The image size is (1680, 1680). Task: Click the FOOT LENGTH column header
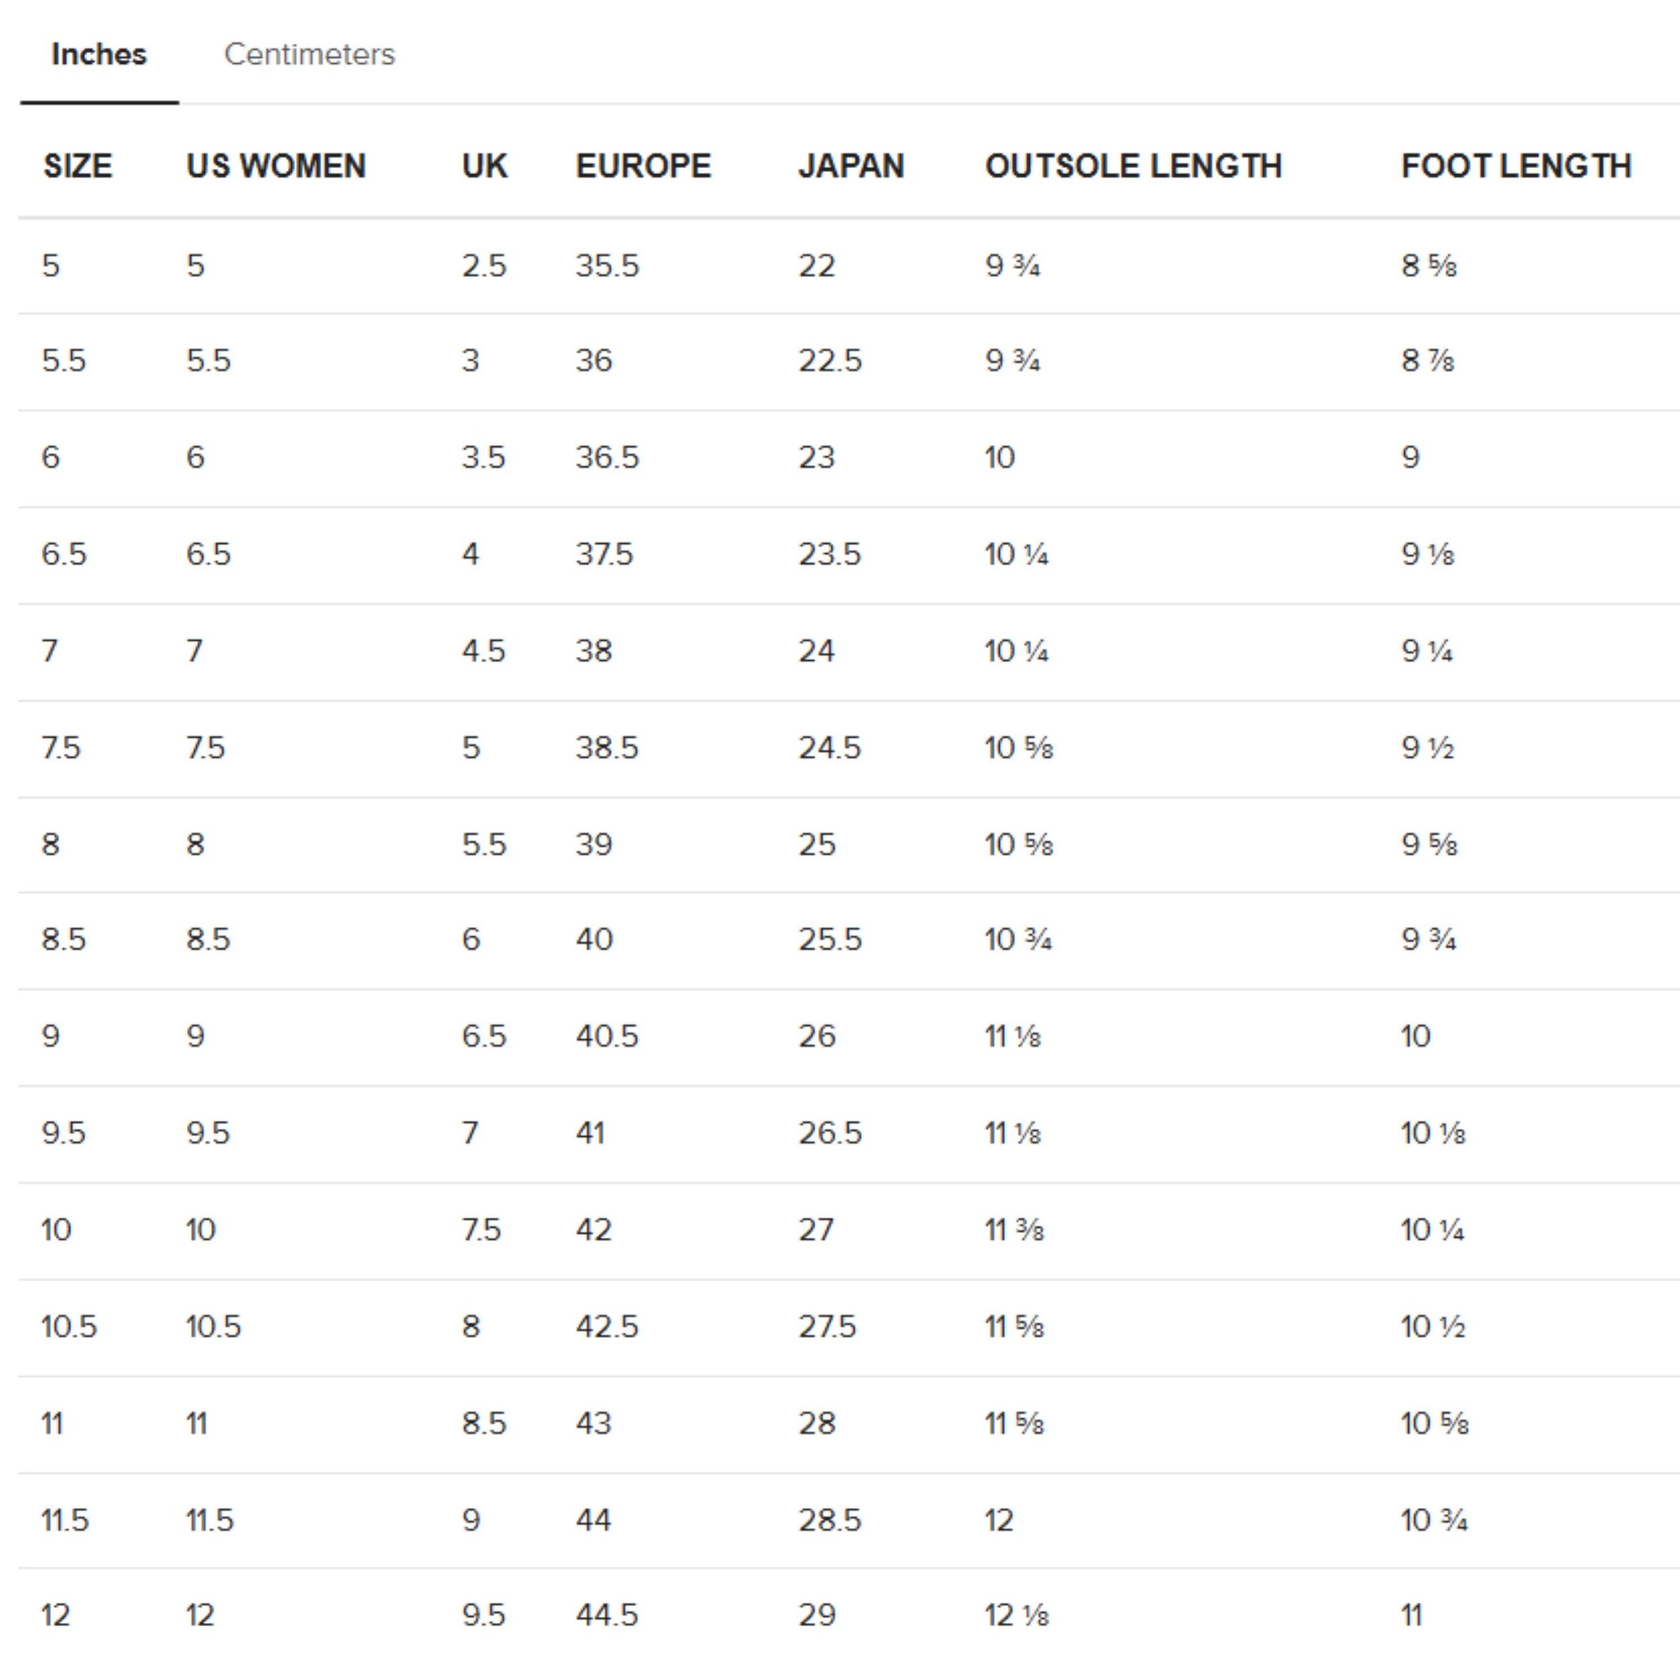pyautogui.click(x=1517, y=166)
